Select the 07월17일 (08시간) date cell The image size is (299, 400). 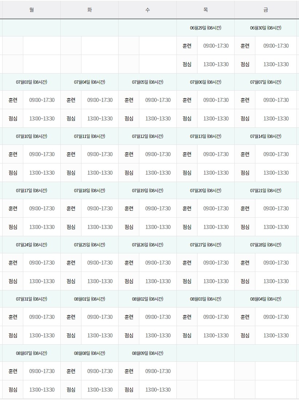click(x=31, y=191)
